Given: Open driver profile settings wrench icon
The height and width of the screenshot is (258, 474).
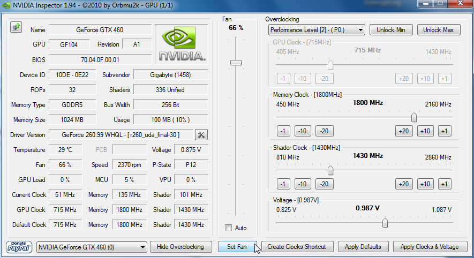Looking at the screenshot, I should pyautogui.click(x=201, y=135).
